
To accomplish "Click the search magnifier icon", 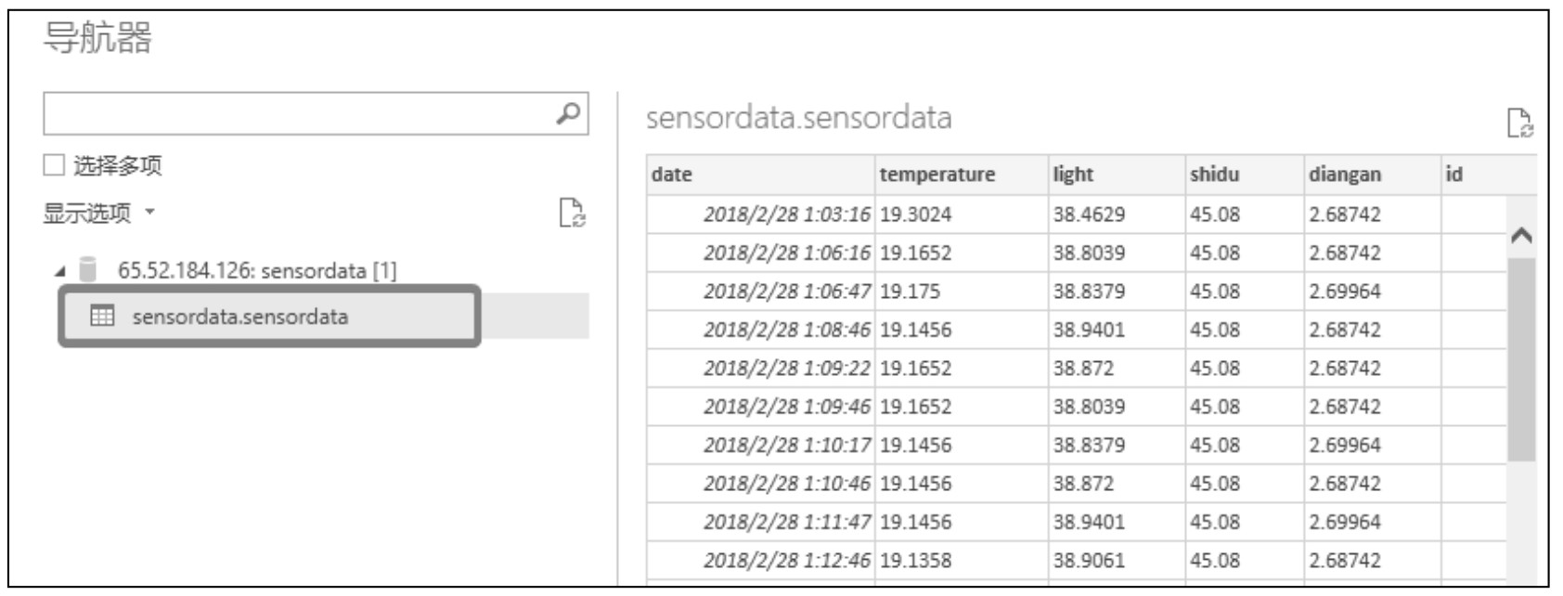I will click(x=568, y=113).
